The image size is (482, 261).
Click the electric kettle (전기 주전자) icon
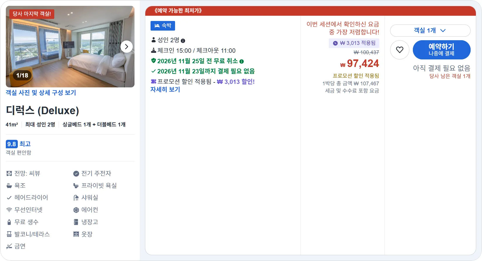(x=76, y=174)
